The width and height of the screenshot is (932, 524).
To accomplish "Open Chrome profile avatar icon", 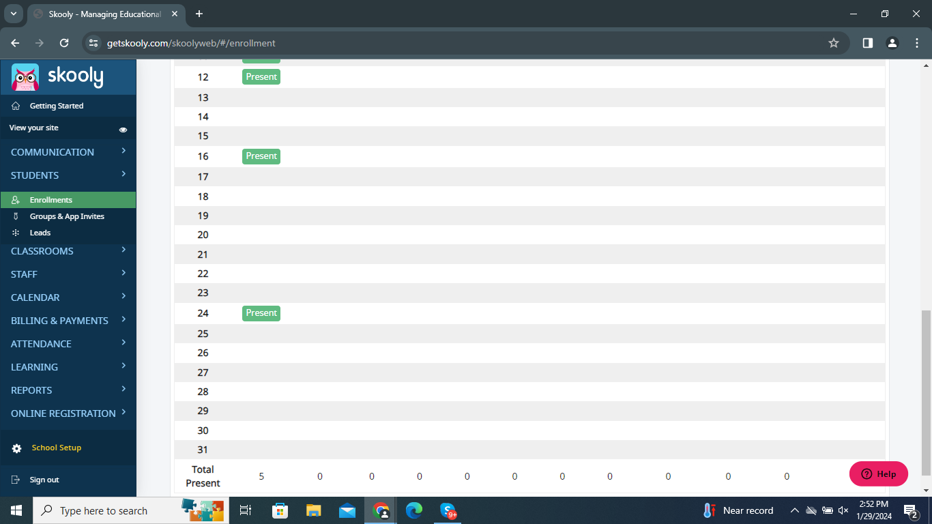I will pos(892,43).
